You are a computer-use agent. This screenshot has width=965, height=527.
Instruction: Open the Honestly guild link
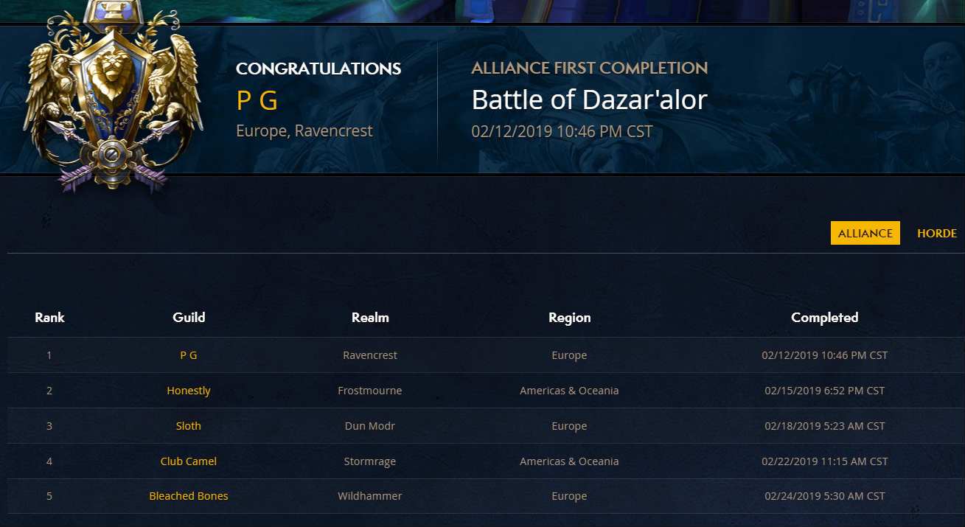189,391
